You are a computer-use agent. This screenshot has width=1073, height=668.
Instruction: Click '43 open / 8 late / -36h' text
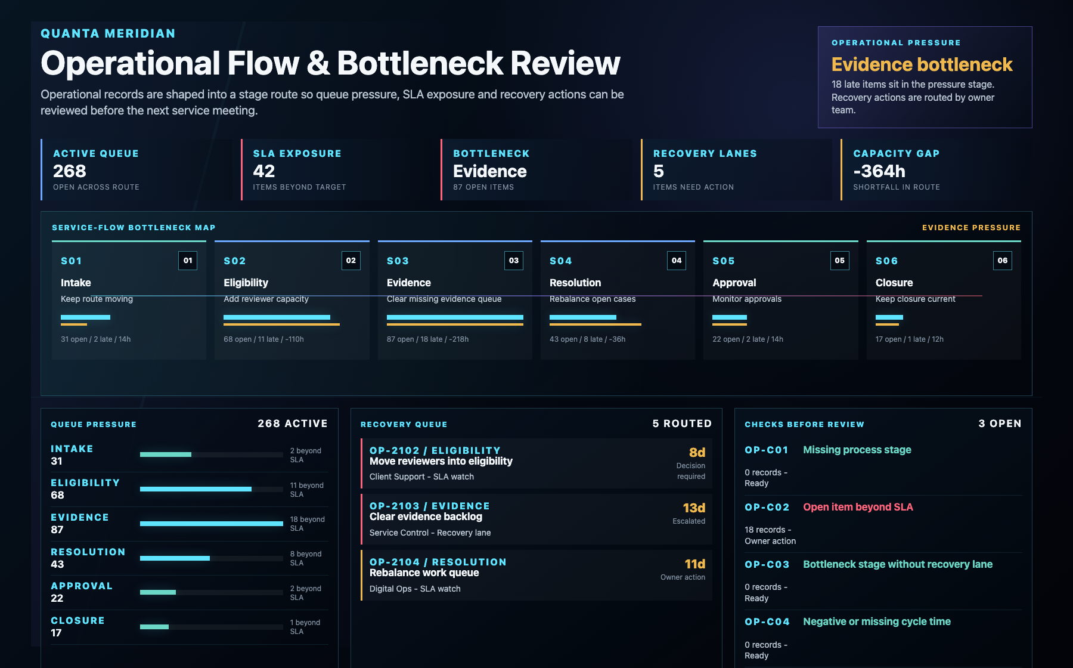pos(587,339)
